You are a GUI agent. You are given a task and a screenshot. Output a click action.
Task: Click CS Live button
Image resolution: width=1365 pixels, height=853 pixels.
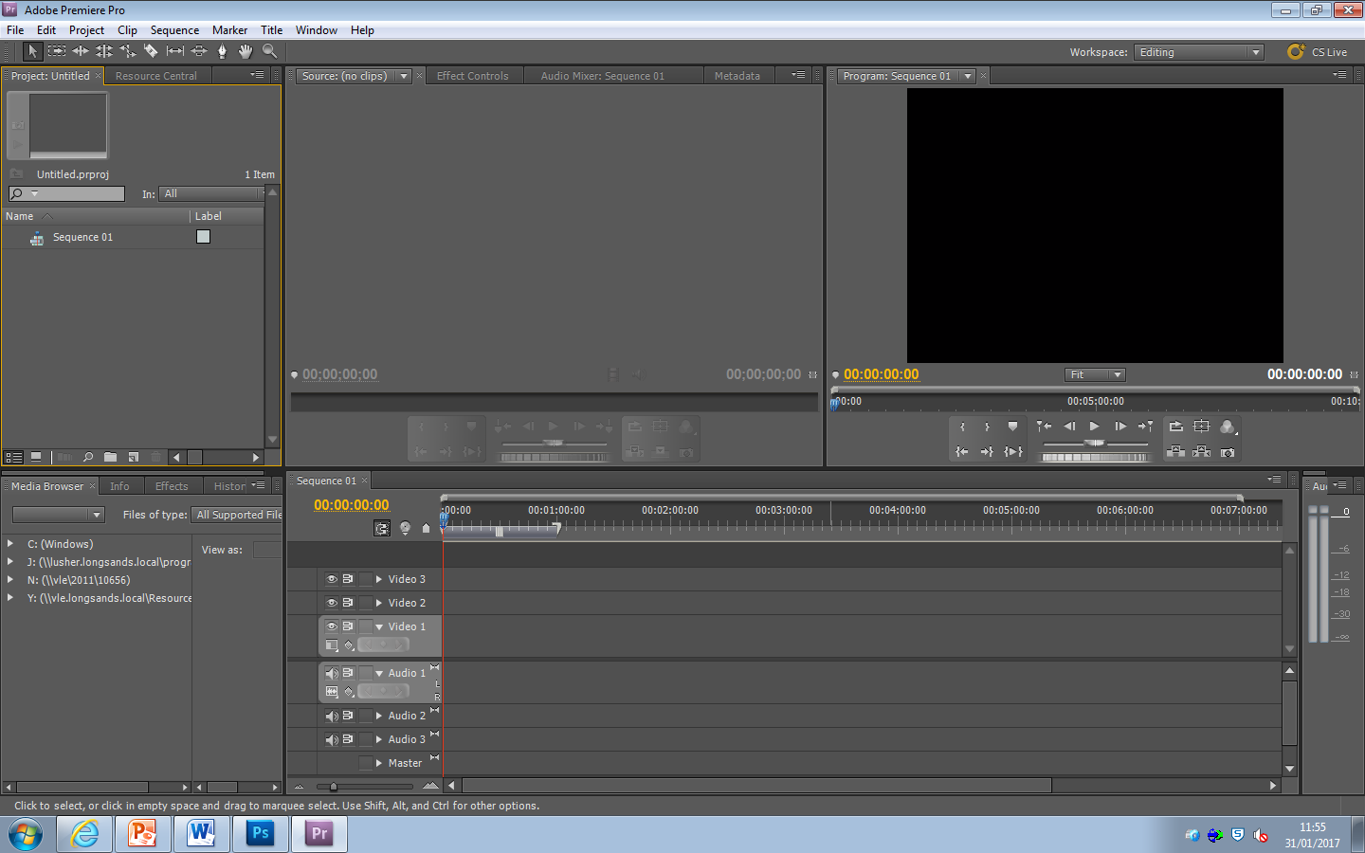tap(1318, 52)
